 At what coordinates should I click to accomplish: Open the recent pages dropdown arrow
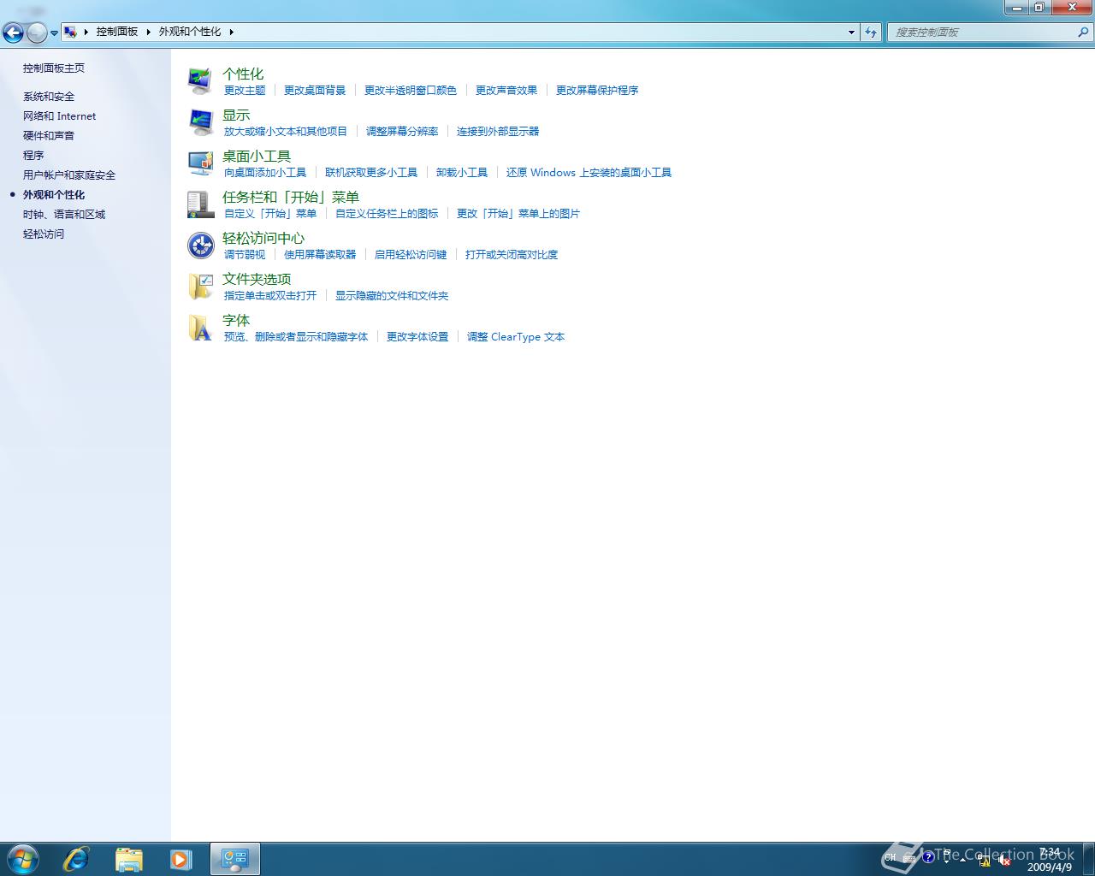coord(54,33)
